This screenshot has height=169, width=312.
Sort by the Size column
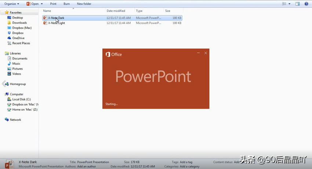[x=168, y=11]
